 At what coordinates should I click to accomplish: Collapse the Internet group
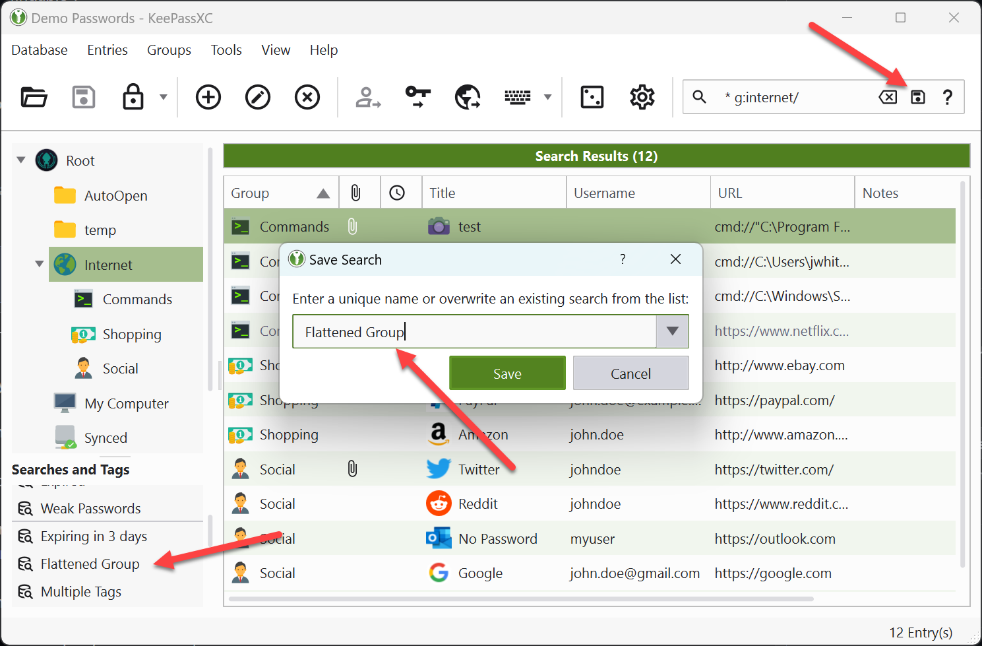pyautogui.click(x=38, y=264)
